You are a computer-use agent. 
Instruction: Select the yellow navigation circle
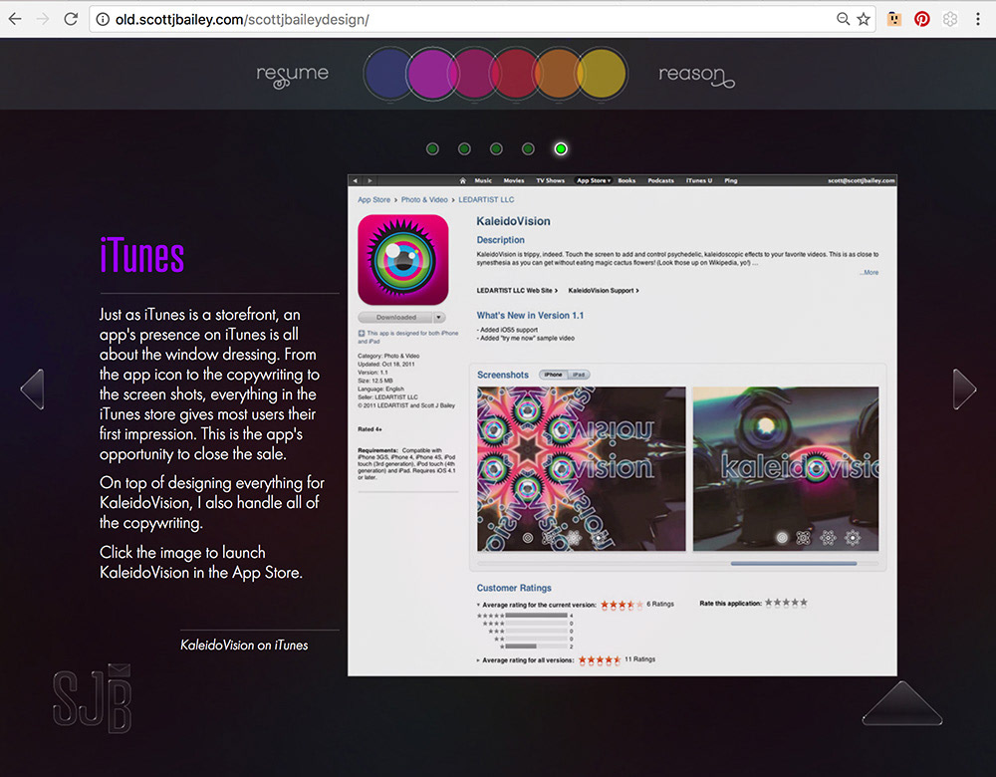602,74
